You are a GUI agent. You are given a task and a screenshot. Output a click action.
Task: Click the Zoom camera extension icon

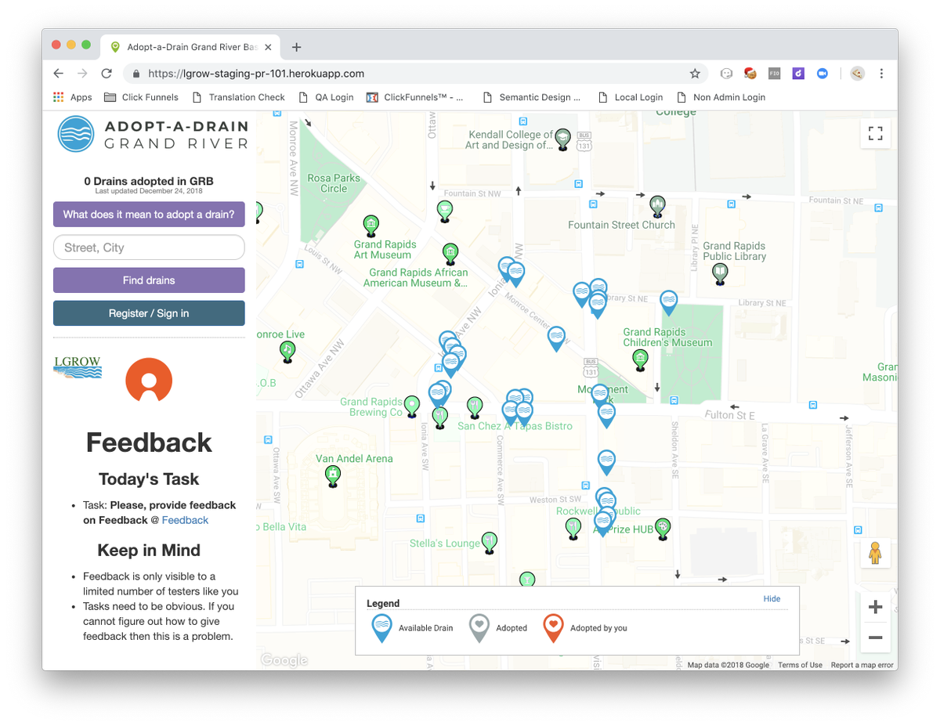click(x=822, y=74)
